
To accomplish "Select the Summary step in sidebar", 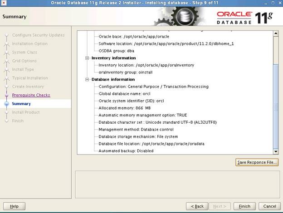I will click(x=21, y=104).
